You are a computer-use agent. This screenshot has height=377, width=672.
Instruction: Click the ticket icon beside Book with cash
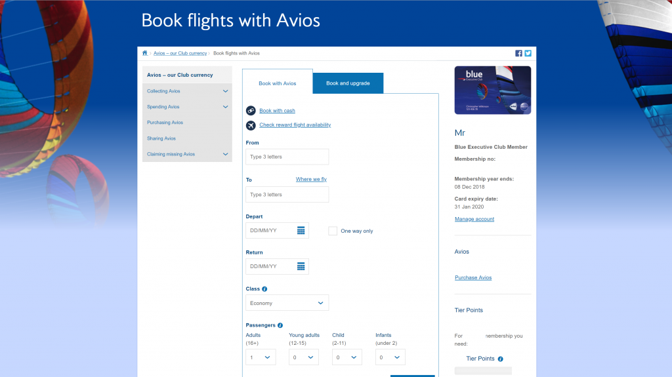pyautogui.click(x=251, y=111)
